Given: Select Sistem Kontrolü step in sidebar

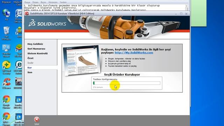Looking at the screenshot, I should coord(37,54).
